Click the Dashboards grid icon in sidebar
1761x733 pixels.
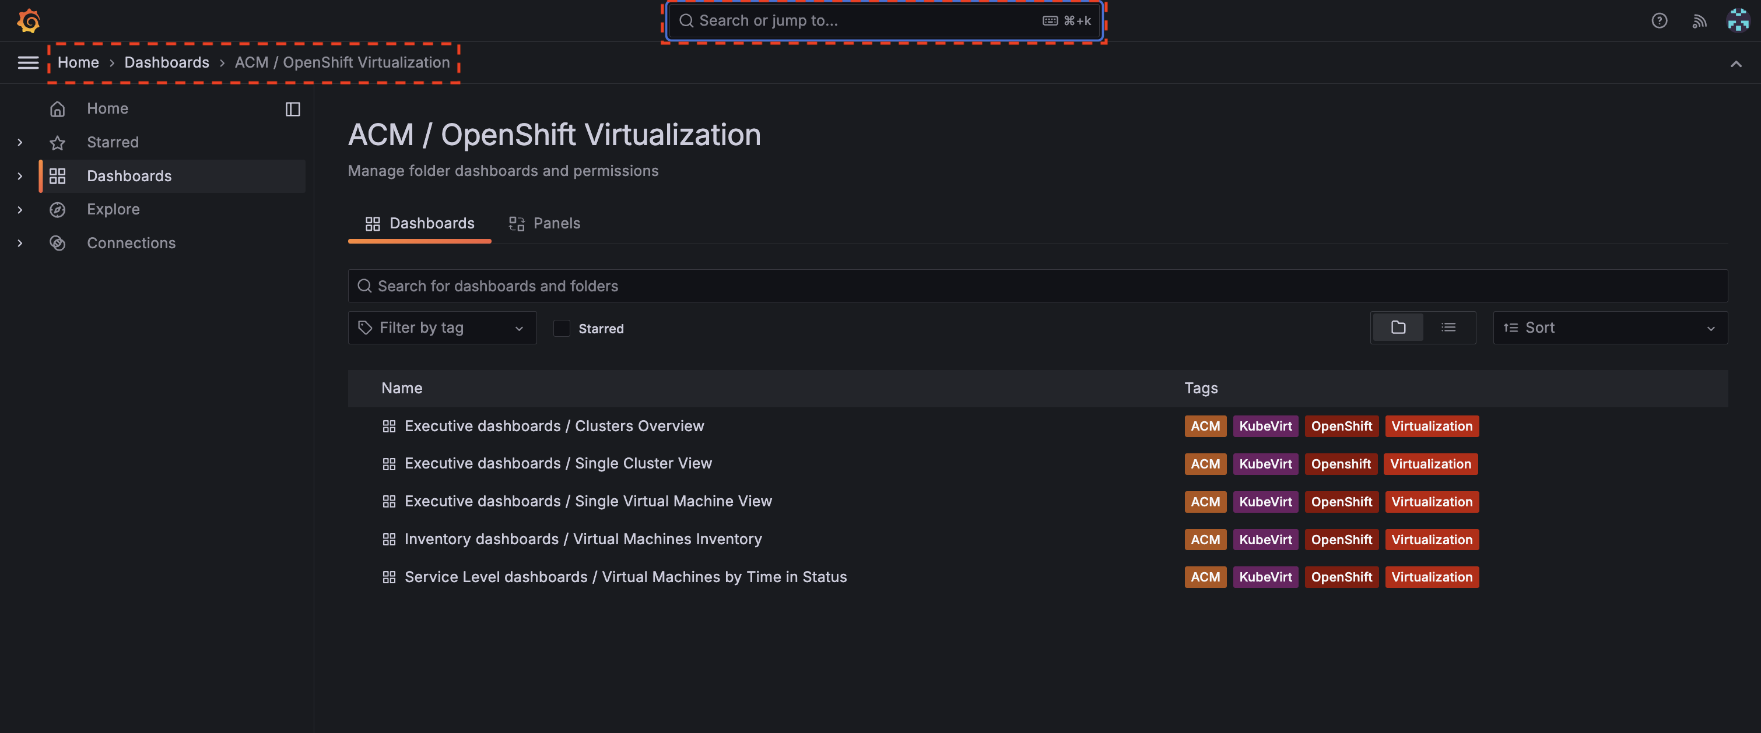pos(57,176)
